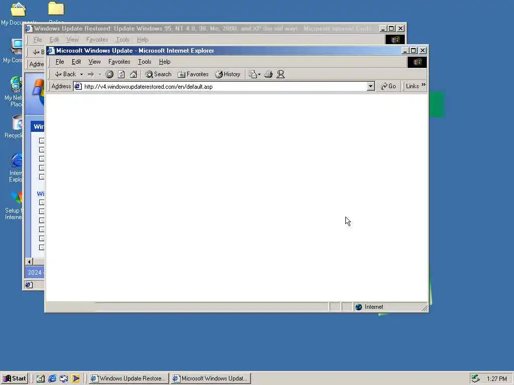Open View menu in Microsoft Windows Update window
Viewport: 514px width, 385px height.
pyautogui.click(x=94, y=62)
